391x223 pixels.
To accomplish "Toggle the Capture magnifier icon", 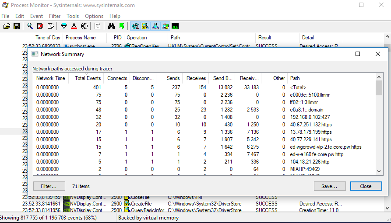I will point(30,26).
